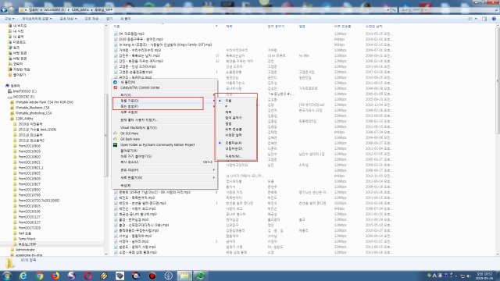The height and width of the screenshot is (281, 500).
Task: Open the Opera browser taskbar icon
Action: (x=87, y=276)
